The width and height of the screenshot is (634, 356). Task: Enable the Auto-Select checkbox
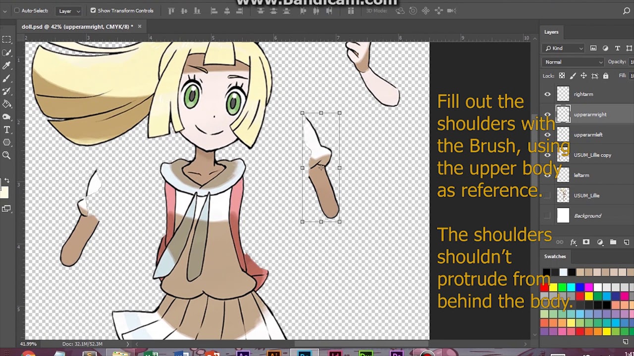click(17, 10)
